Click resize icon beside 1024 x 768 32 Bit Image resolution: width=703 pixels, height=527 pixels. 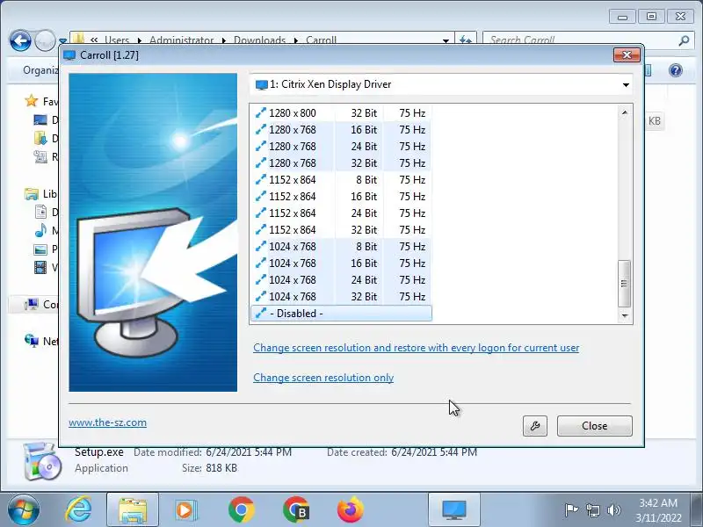(x=260, y=297)
